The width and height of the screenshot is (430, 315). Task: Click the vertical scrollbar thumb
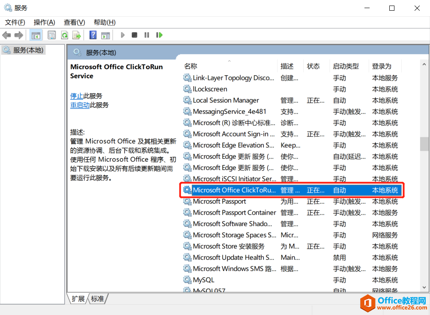tap(424, 144)
